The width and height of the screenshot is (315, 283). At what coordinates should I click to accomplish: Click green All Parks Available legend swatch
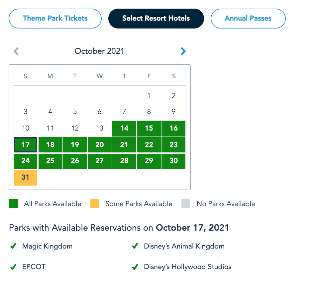coord(13,204)
